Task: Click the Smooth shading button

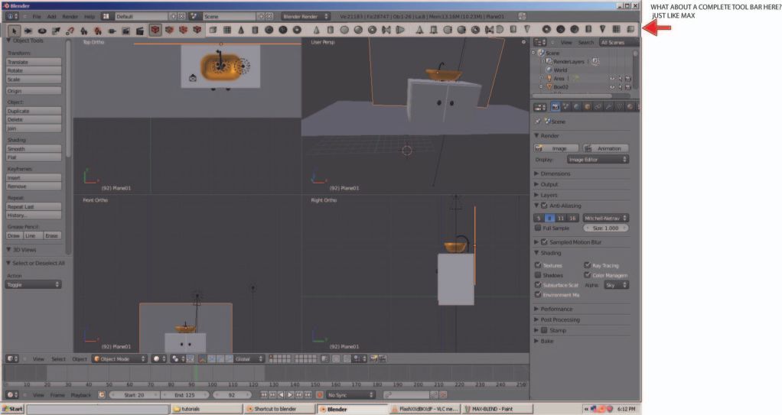Action: click(x=34, y=149)
